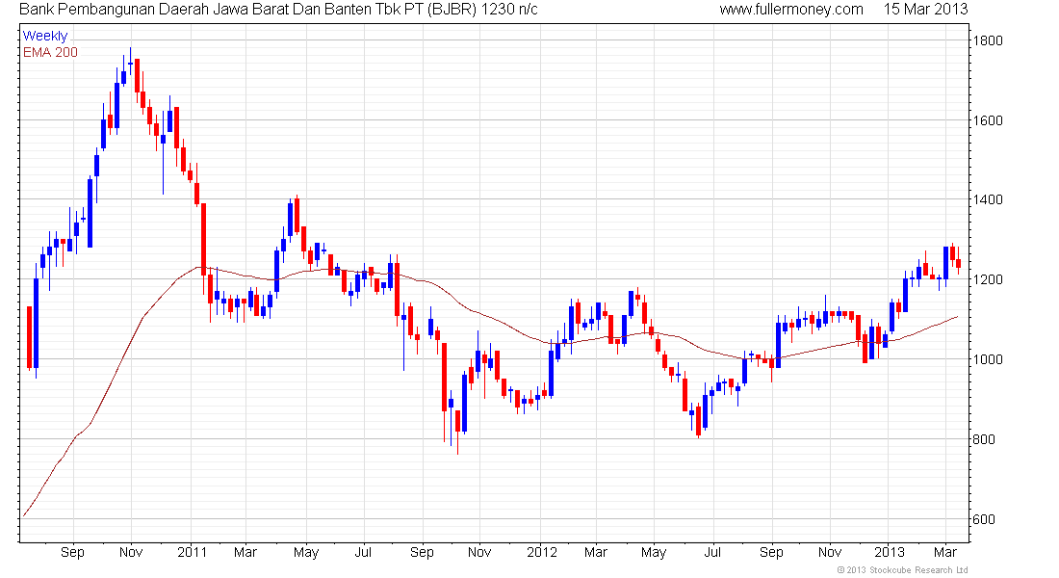Click the 1200 price axis label

988,279
